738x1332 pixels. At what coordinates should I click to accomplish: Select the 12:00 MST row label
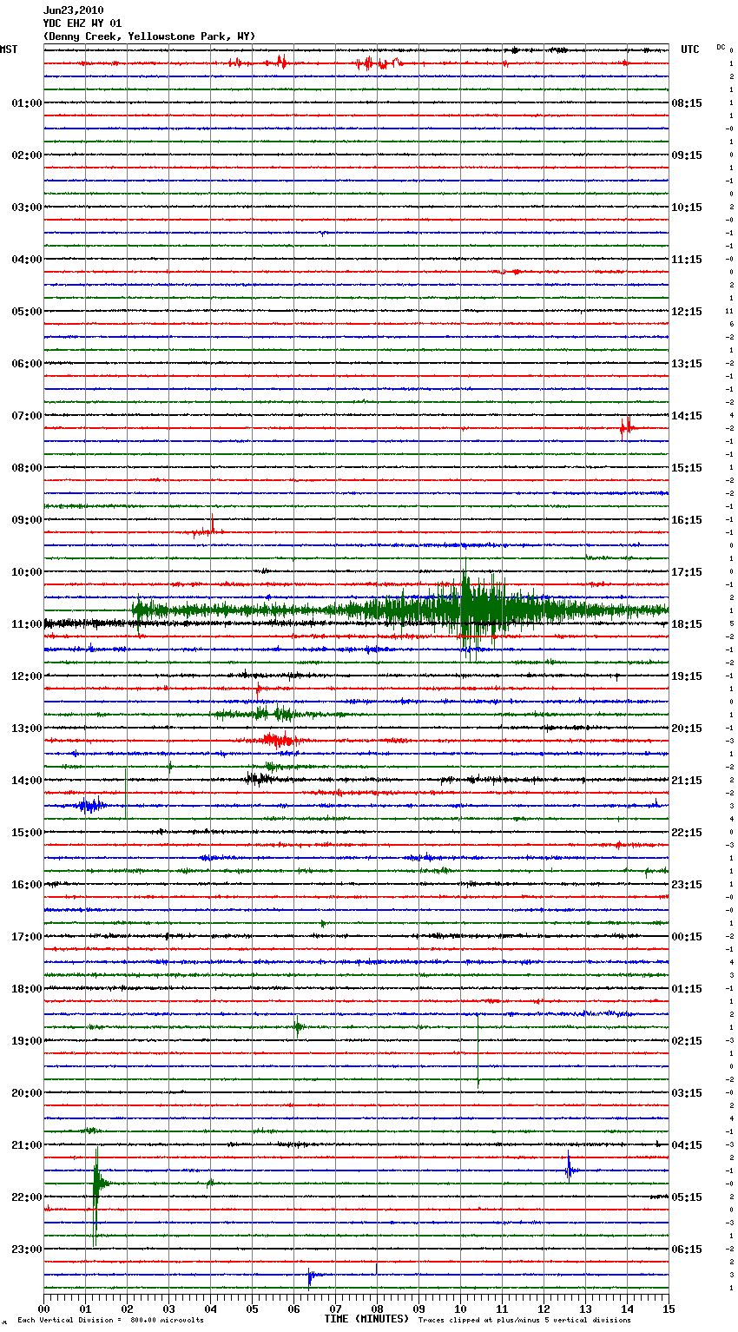tap(27, 676)
